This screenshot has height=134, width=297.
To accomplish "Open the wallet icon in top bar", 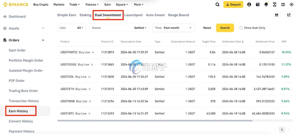I will click(257, 5).
